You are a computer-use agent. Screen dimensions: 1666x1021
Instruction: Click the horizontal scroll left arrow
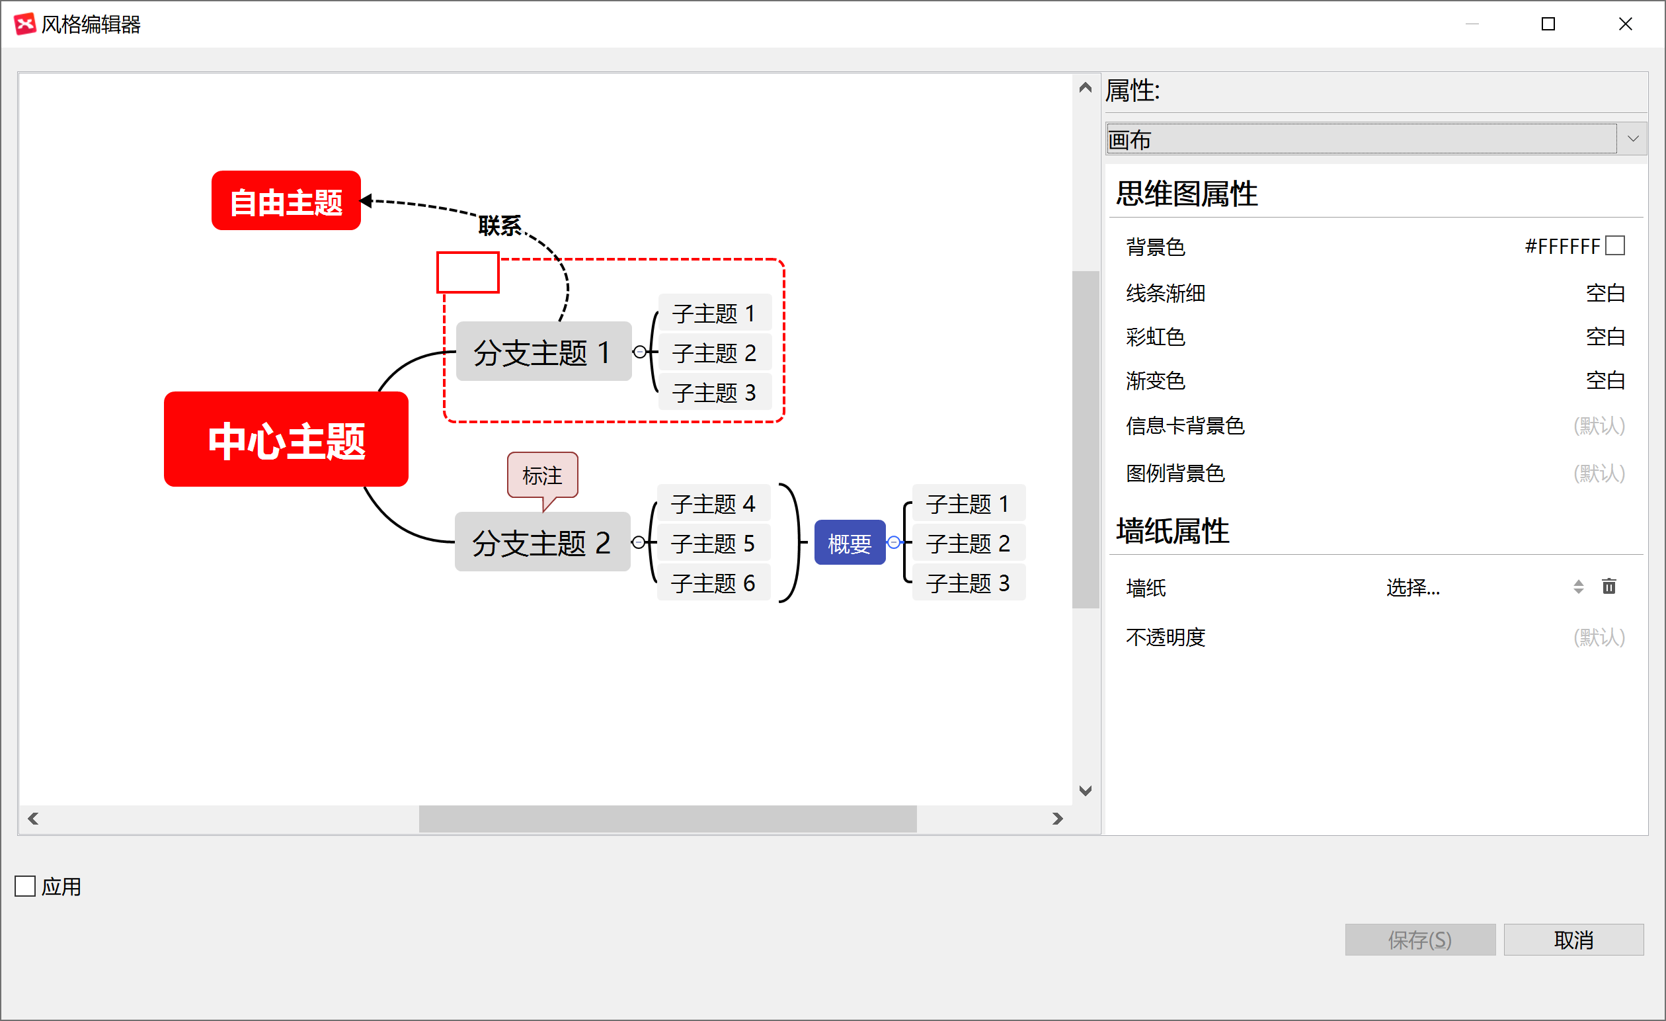pyautogui.click(x=32, y=819)
